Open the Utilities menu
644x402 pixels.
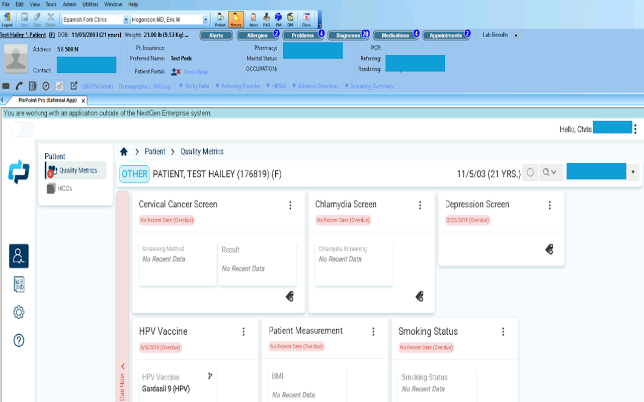[91, 5]
